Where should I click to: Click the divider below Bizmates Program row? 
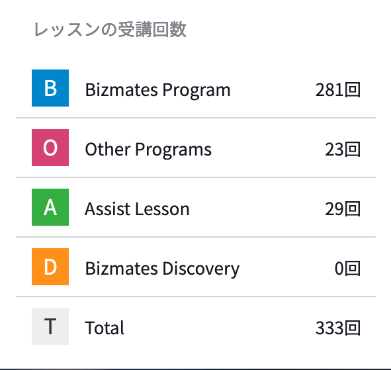pos(196,118)
